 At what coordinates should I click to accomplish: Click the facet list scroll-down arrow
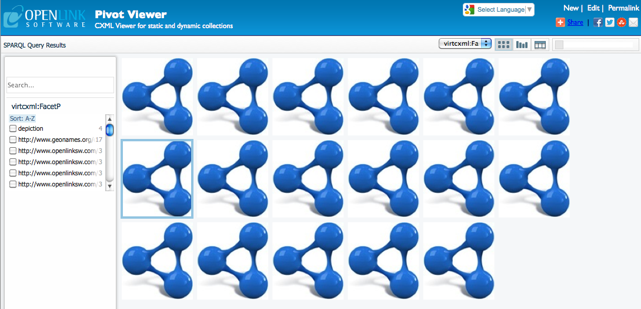coord(109,186)
